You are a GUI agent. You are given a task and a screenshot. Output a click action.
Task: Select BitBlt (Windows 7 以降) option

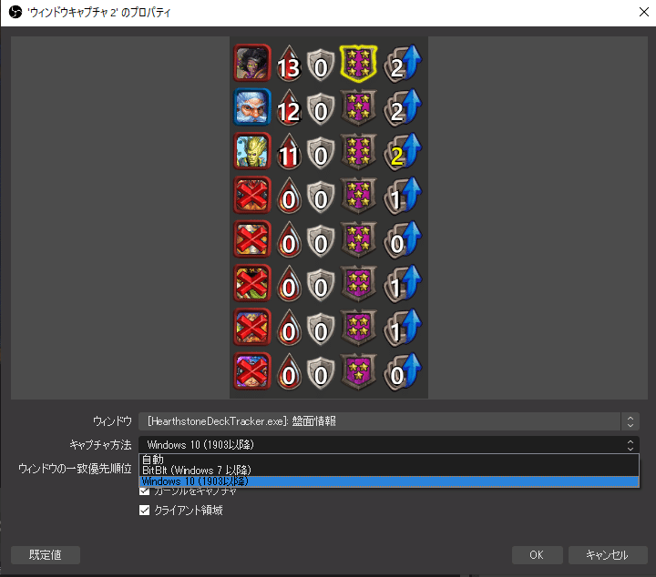[x=389, y=471]
